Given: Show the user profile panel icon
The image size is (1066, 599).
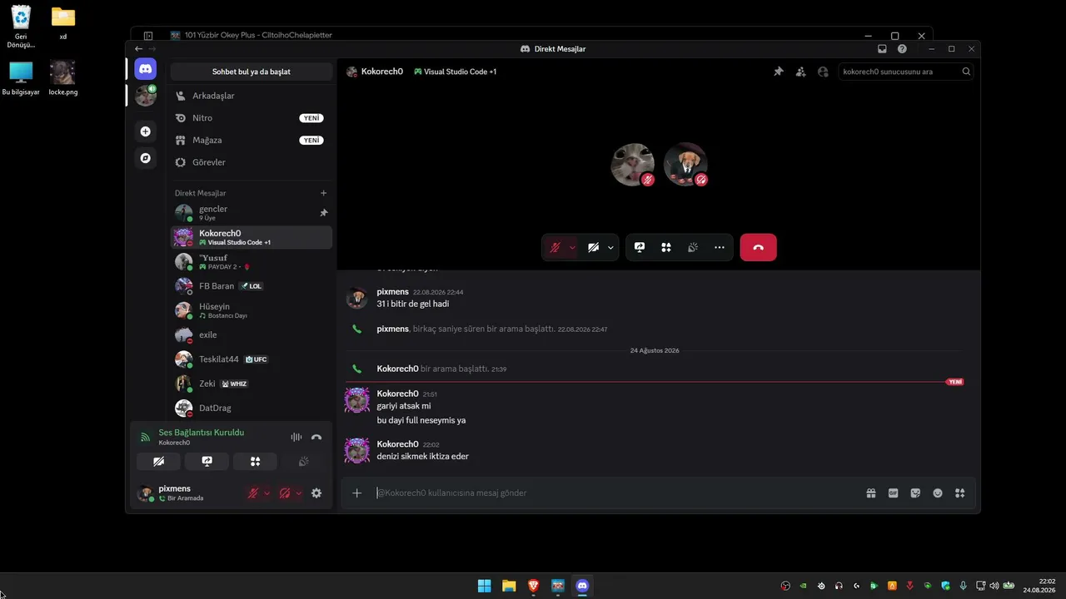Looking at the screenshot, I should coord(823,72).
